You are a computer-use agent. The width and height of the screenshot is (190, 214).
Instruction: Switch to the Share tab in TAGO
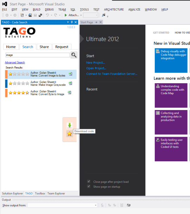coord(44,47)
